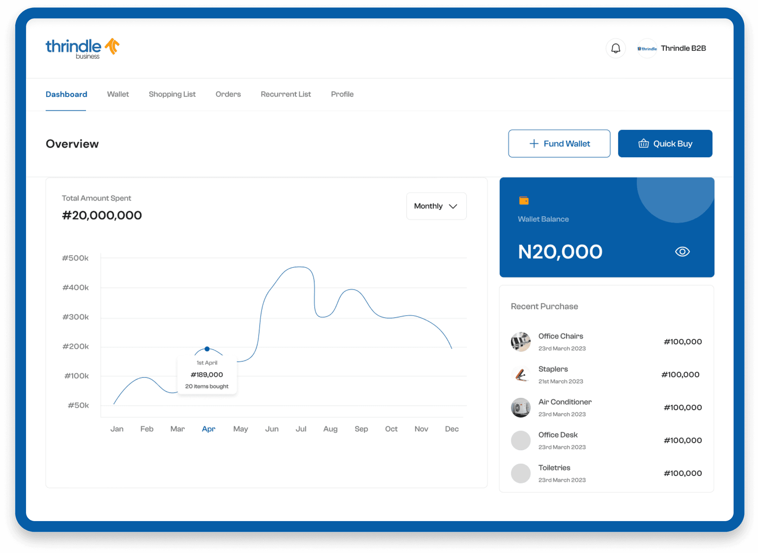Click the Fund Wallet button
Image resolution: width=758 pixels, height=553 pixels.
559,144
